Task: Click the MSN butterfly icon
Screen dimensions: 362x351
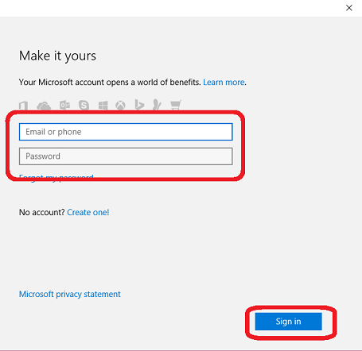Action: pyautogui.click(x=157, y=105)
